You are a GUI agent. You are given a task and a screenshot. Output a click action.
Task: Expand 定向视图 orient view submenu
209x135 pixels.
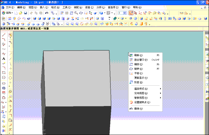point(145,93)
